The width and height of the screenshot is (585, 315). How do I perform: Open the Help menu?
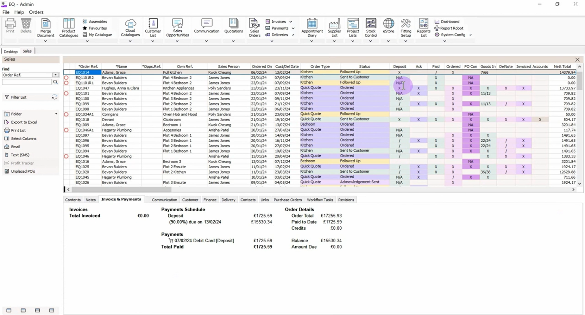pos(19,12)
